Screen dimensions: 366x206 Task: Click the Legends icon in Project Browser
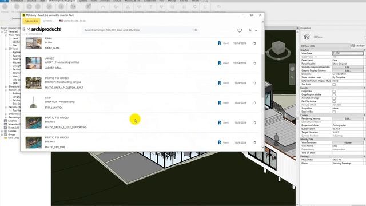pos(6,121)
